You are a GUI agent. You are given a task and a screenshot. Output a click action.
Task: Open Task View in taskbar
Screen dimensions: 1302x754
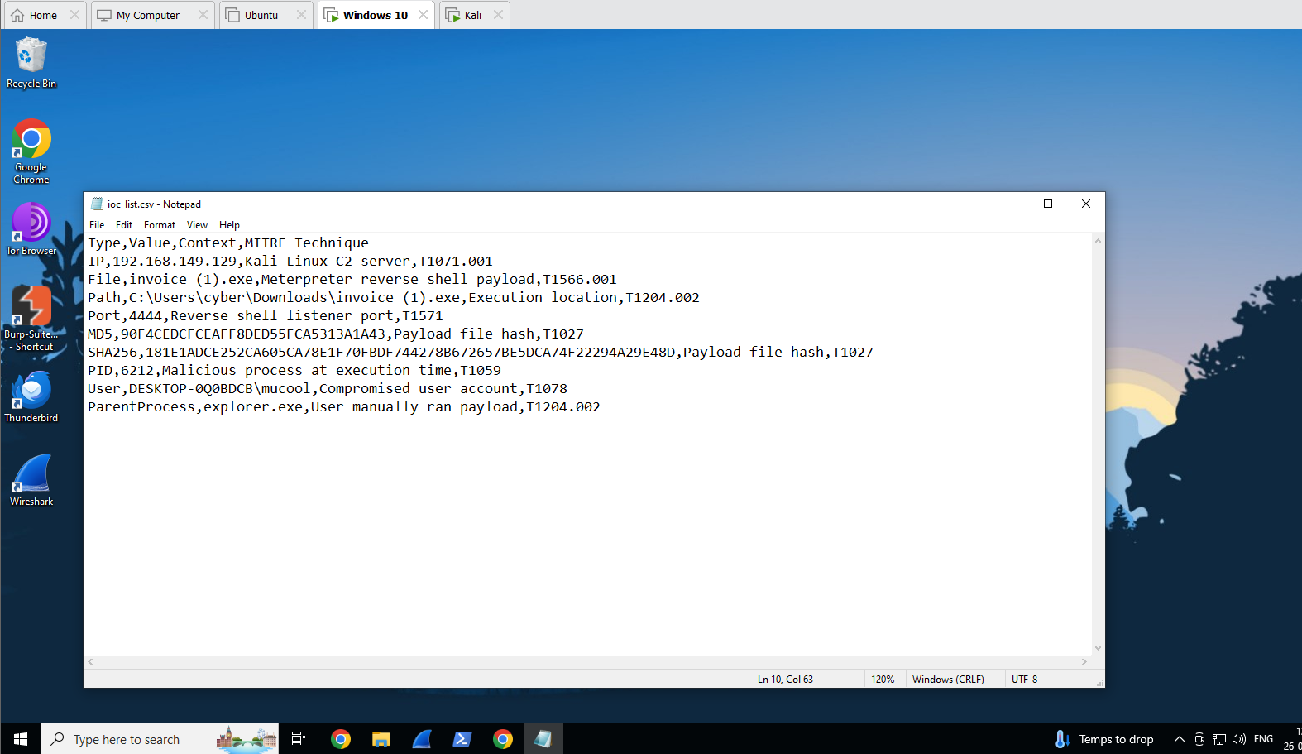point(299,739)
